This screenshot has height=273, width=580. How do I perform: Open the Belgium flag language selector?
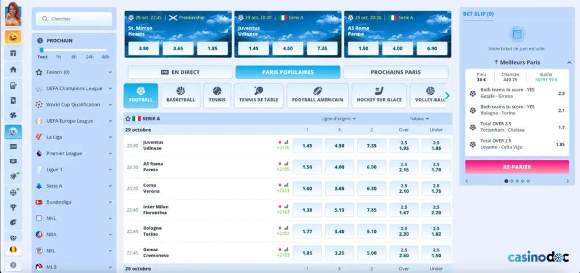pyautogui.click(x=13, y=249)
